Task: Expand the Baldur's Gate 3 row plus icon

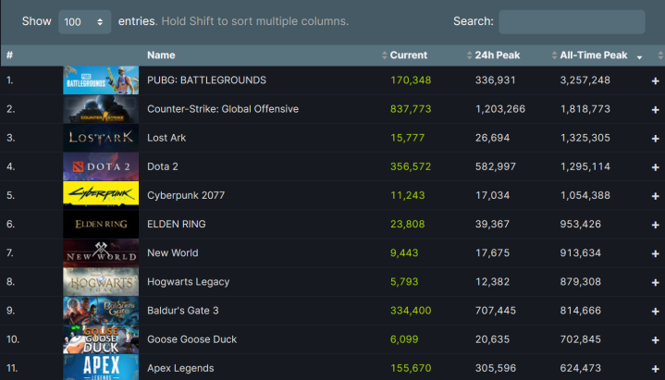Action: click(655, 312)
